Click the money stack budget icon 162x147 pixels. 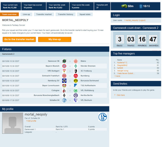pos(124,6)
